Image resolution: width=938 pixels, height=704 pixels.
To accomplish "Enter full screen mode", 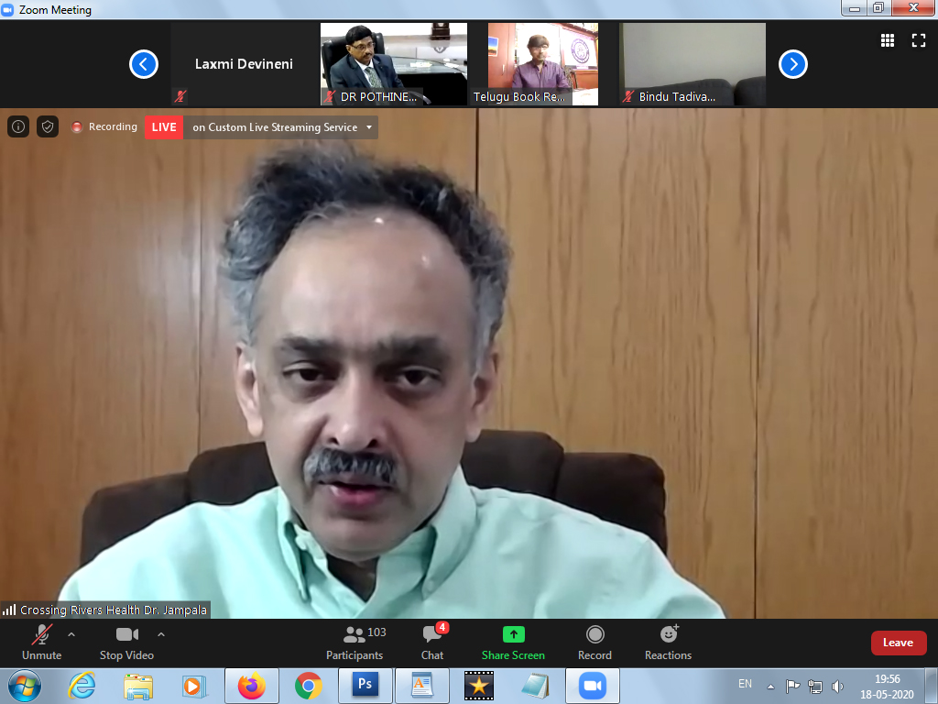I will point(918,40).
